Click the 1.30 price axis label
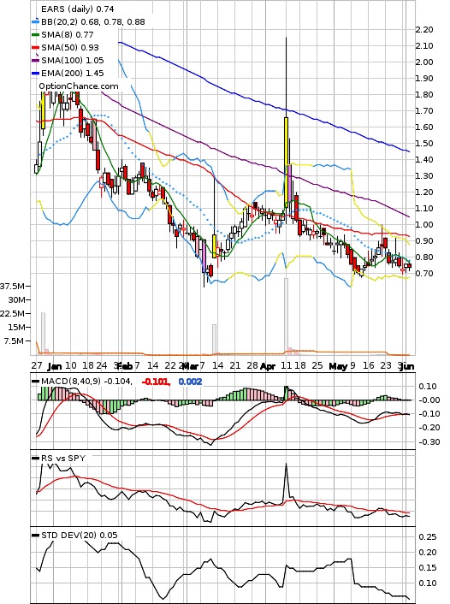This screenshot has width=450, height=604. (424, 175)
